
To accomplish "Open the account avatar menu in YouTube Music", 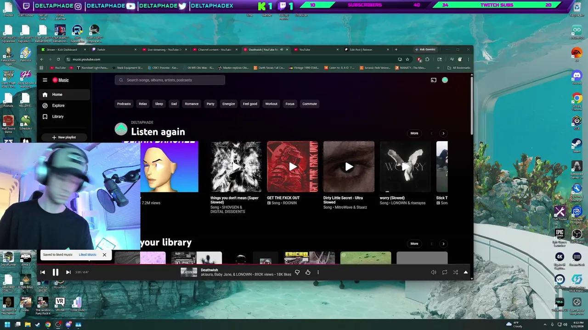I will 445,80.
